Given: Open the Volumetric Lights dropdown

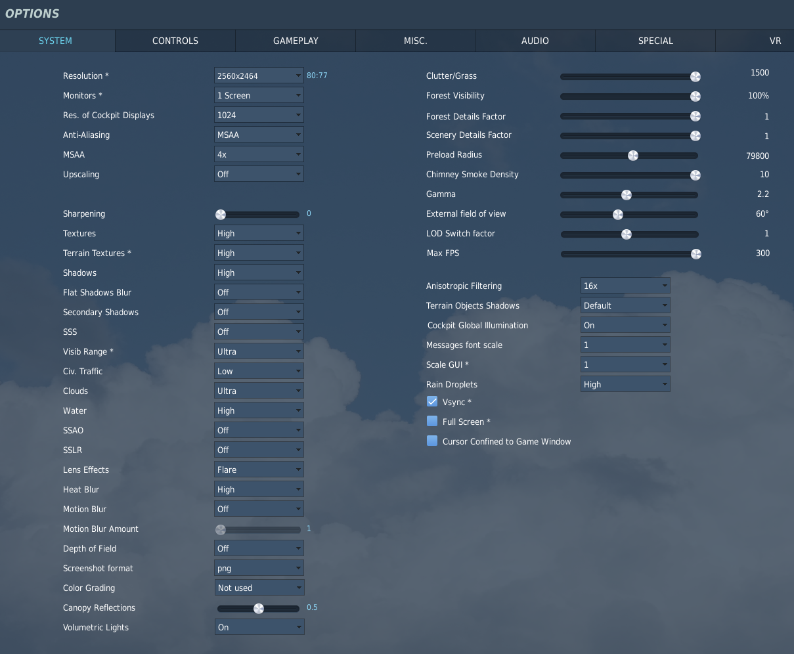Looking at the screenshot, I should [259, 627].
